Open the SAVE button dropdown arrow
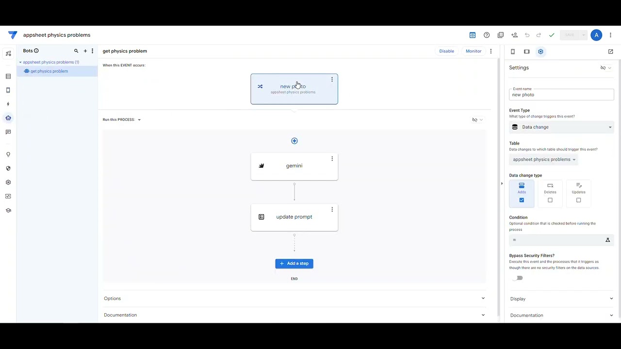 tap(584, 35)
